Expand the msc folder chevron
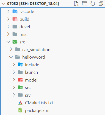The height and width of the screenshot is (115, 105). 8,34
